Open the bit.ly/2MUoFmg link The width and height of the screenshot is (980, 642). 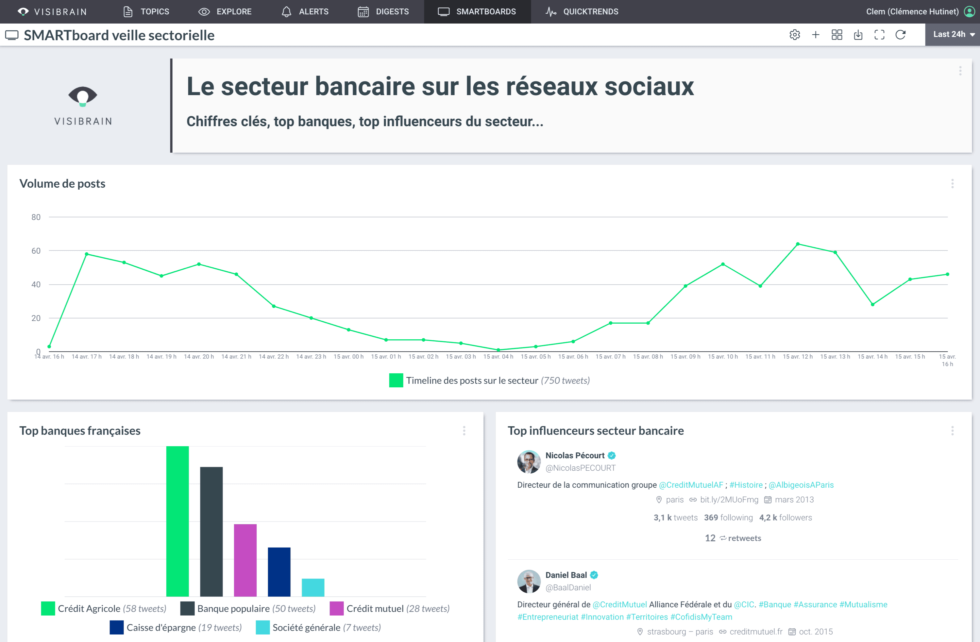click(729, 500)
